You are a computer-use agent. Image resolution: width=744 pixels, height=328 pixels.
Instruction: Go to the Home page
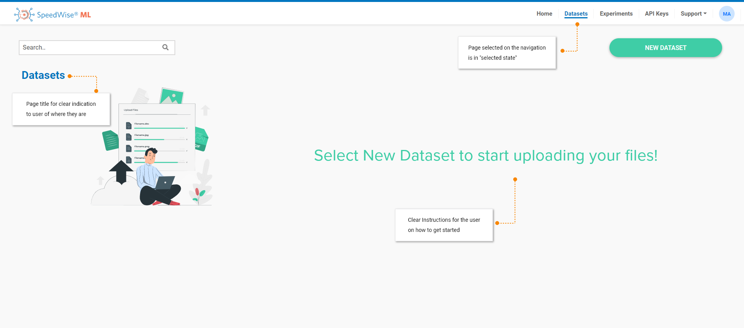point(544,14)
